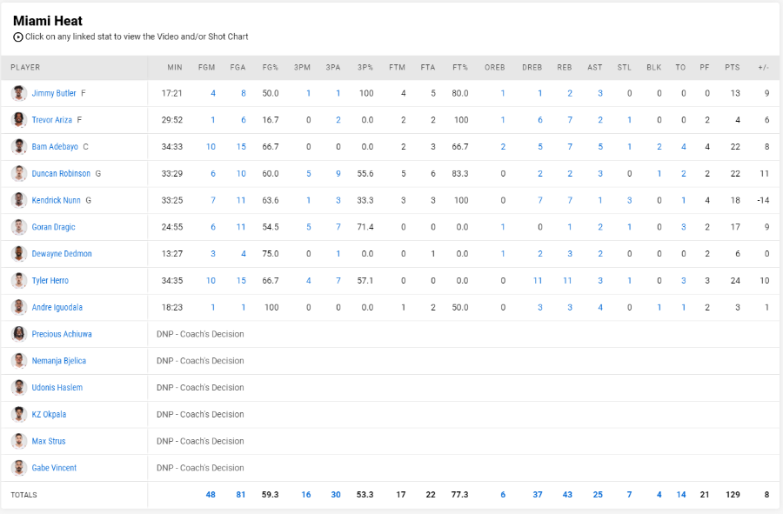The width and height of the screenshot is (783, 514).
Task: Open Nemanja Bjelica's player profile link
Action: coord(59,361)
